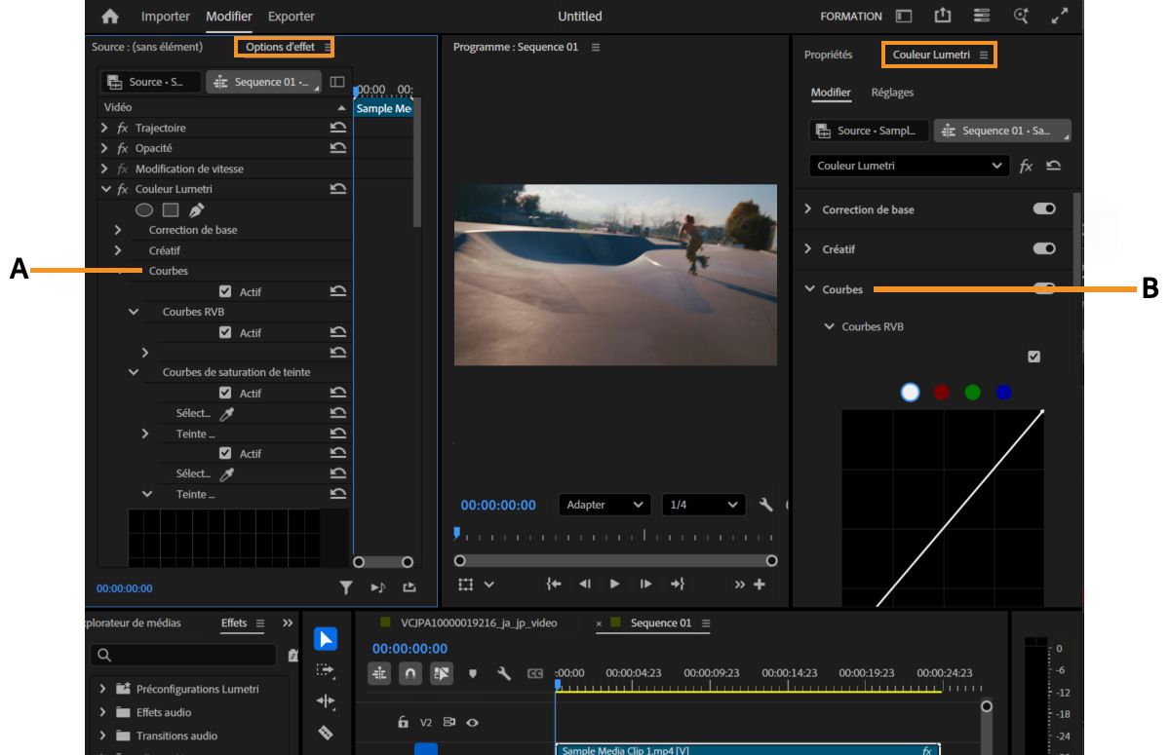1170x755 pixels.
Task: Select the ellipse mask tool under Couleur Lumetri
Action: [x=143, y=209]
